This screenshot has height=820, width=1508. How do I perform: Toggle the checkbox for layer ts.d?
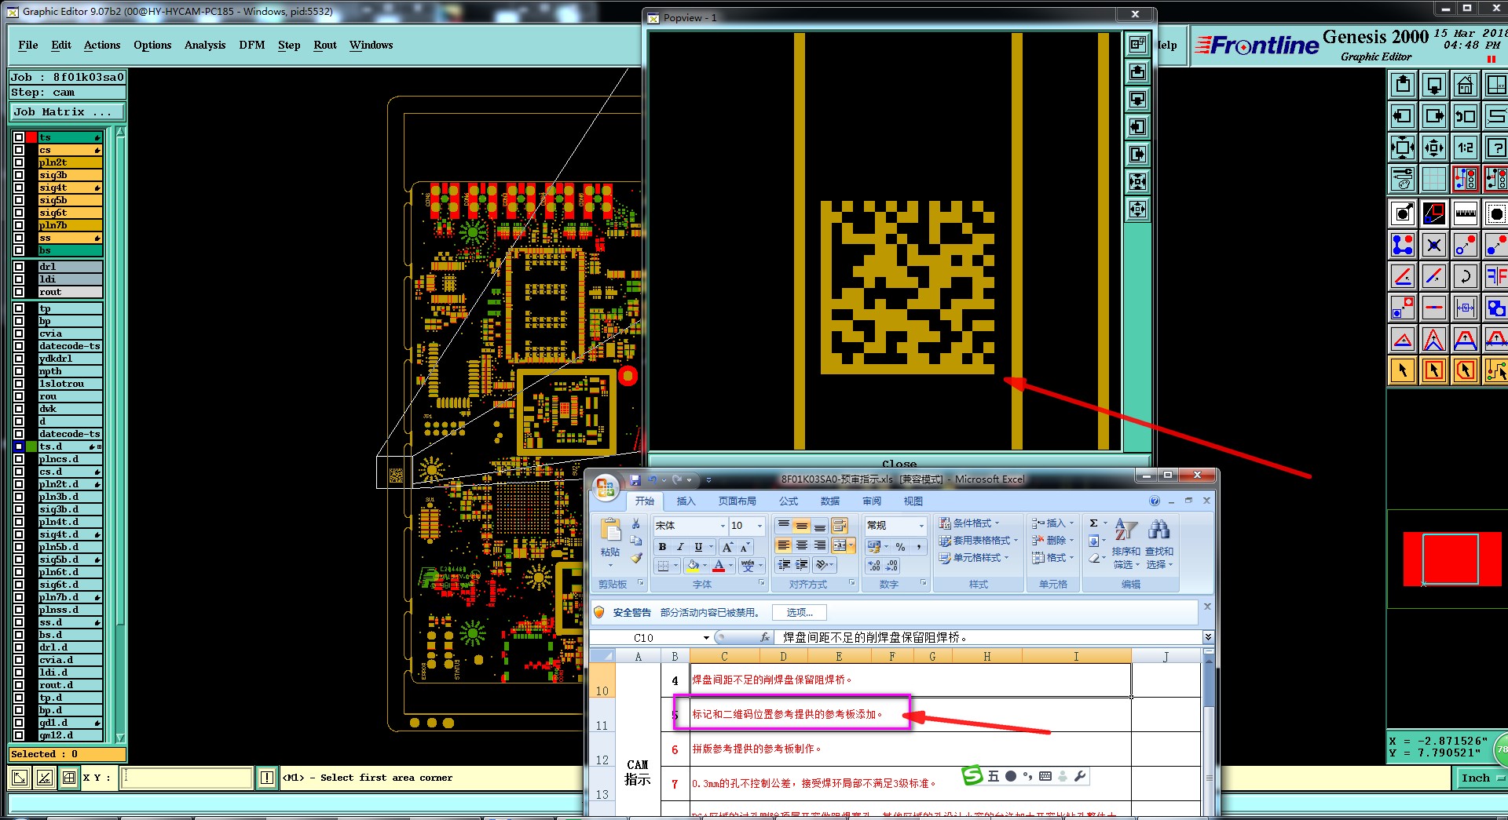19,446
